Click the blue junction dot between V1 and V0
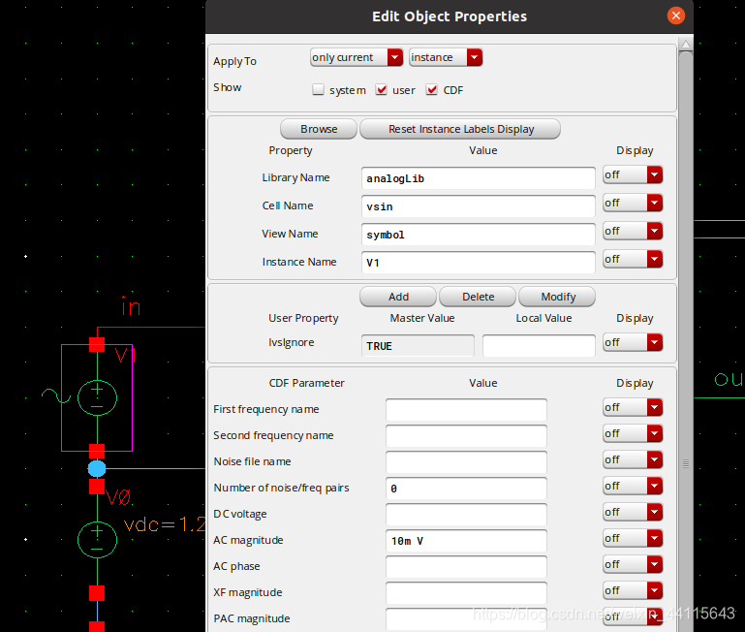This screenshot has width=745, height=632. pos(97,469)
